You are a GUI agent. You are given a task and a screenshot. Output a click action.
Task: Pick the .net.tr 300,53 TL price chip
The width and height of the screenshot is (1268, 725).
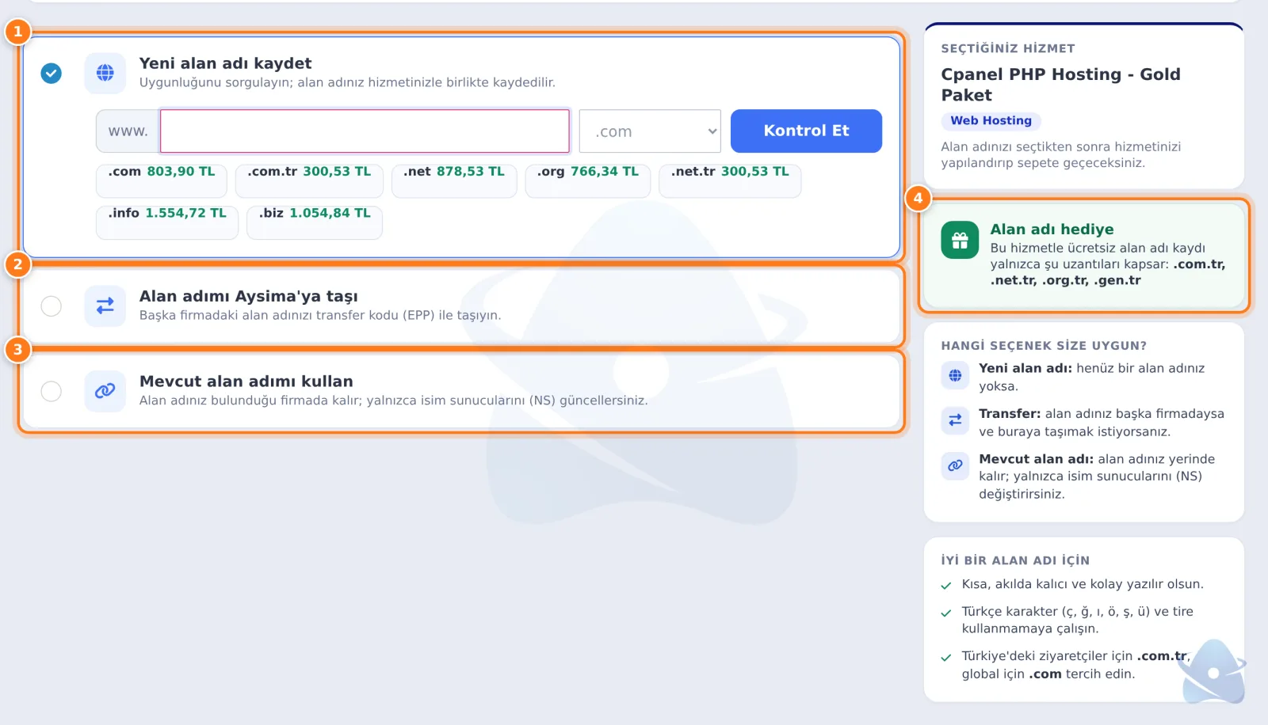coord(730,180)
